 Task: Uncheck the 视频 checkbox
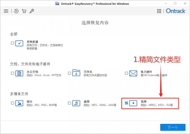point(126,103)
